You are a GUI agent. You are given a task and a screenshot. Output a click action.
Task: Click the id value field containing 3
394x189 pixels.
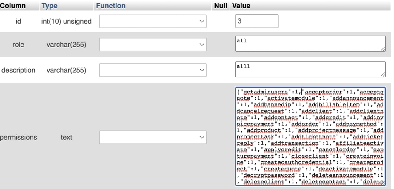(x=257, y=21)
